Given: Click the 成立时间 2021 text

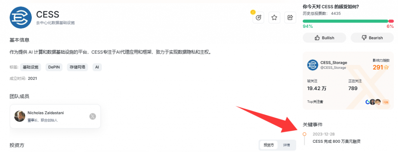Looking at the screenshot, I should 23,79.
